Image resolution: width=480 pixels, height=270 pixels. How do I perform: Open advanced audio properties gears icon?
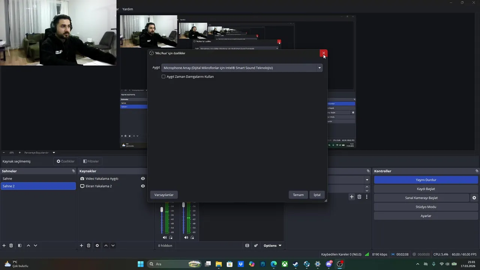(256, 246)
